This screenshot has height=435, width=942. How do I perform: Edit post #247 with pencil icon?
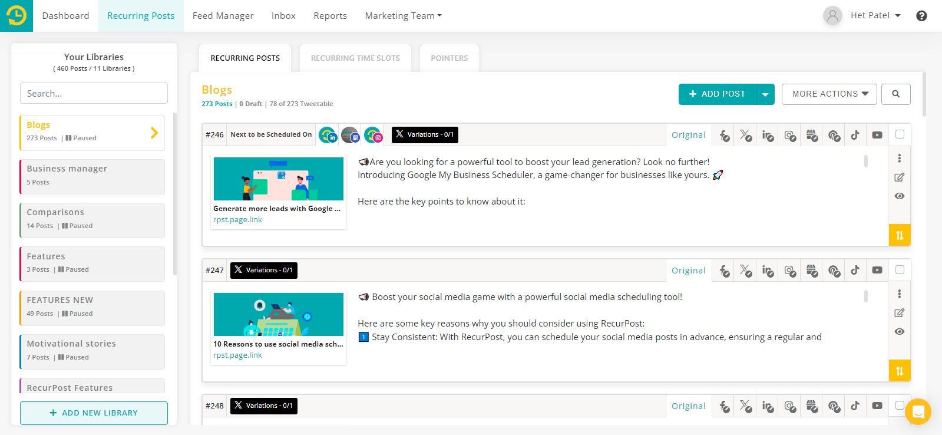(899, 313)
